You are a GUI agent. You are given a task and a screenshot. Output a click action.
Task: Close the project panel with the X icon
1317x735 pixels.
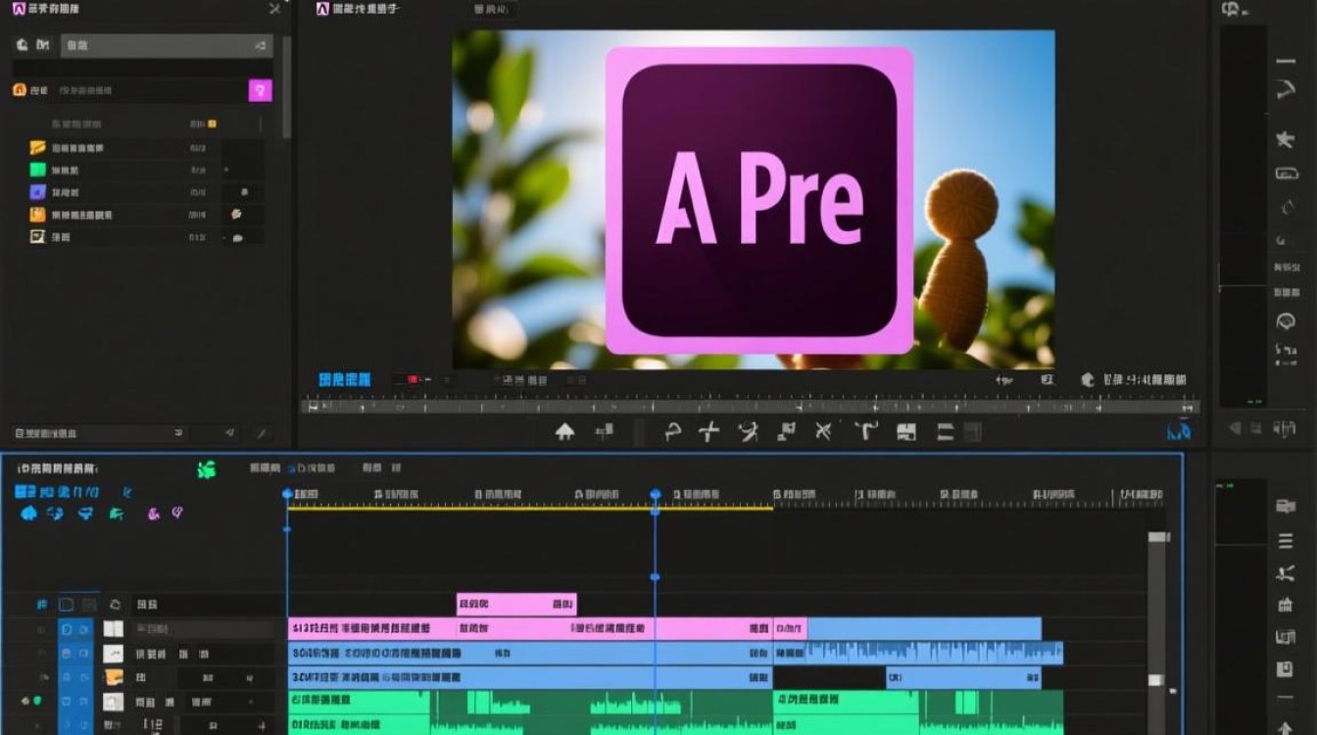click(274, 9)
